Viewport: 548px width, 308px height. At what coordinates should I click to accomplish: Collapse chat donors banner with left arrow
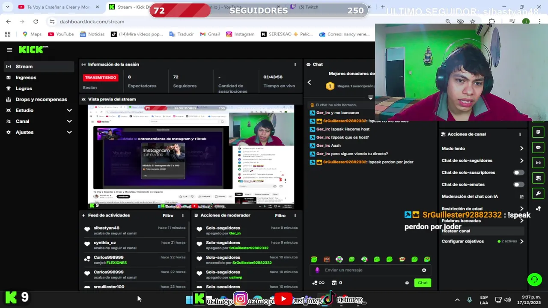point(309,82)
